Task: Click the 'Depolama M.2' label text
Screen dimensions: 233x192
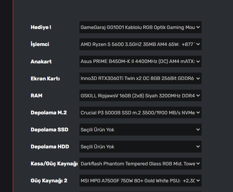Action: click(49, 113)
